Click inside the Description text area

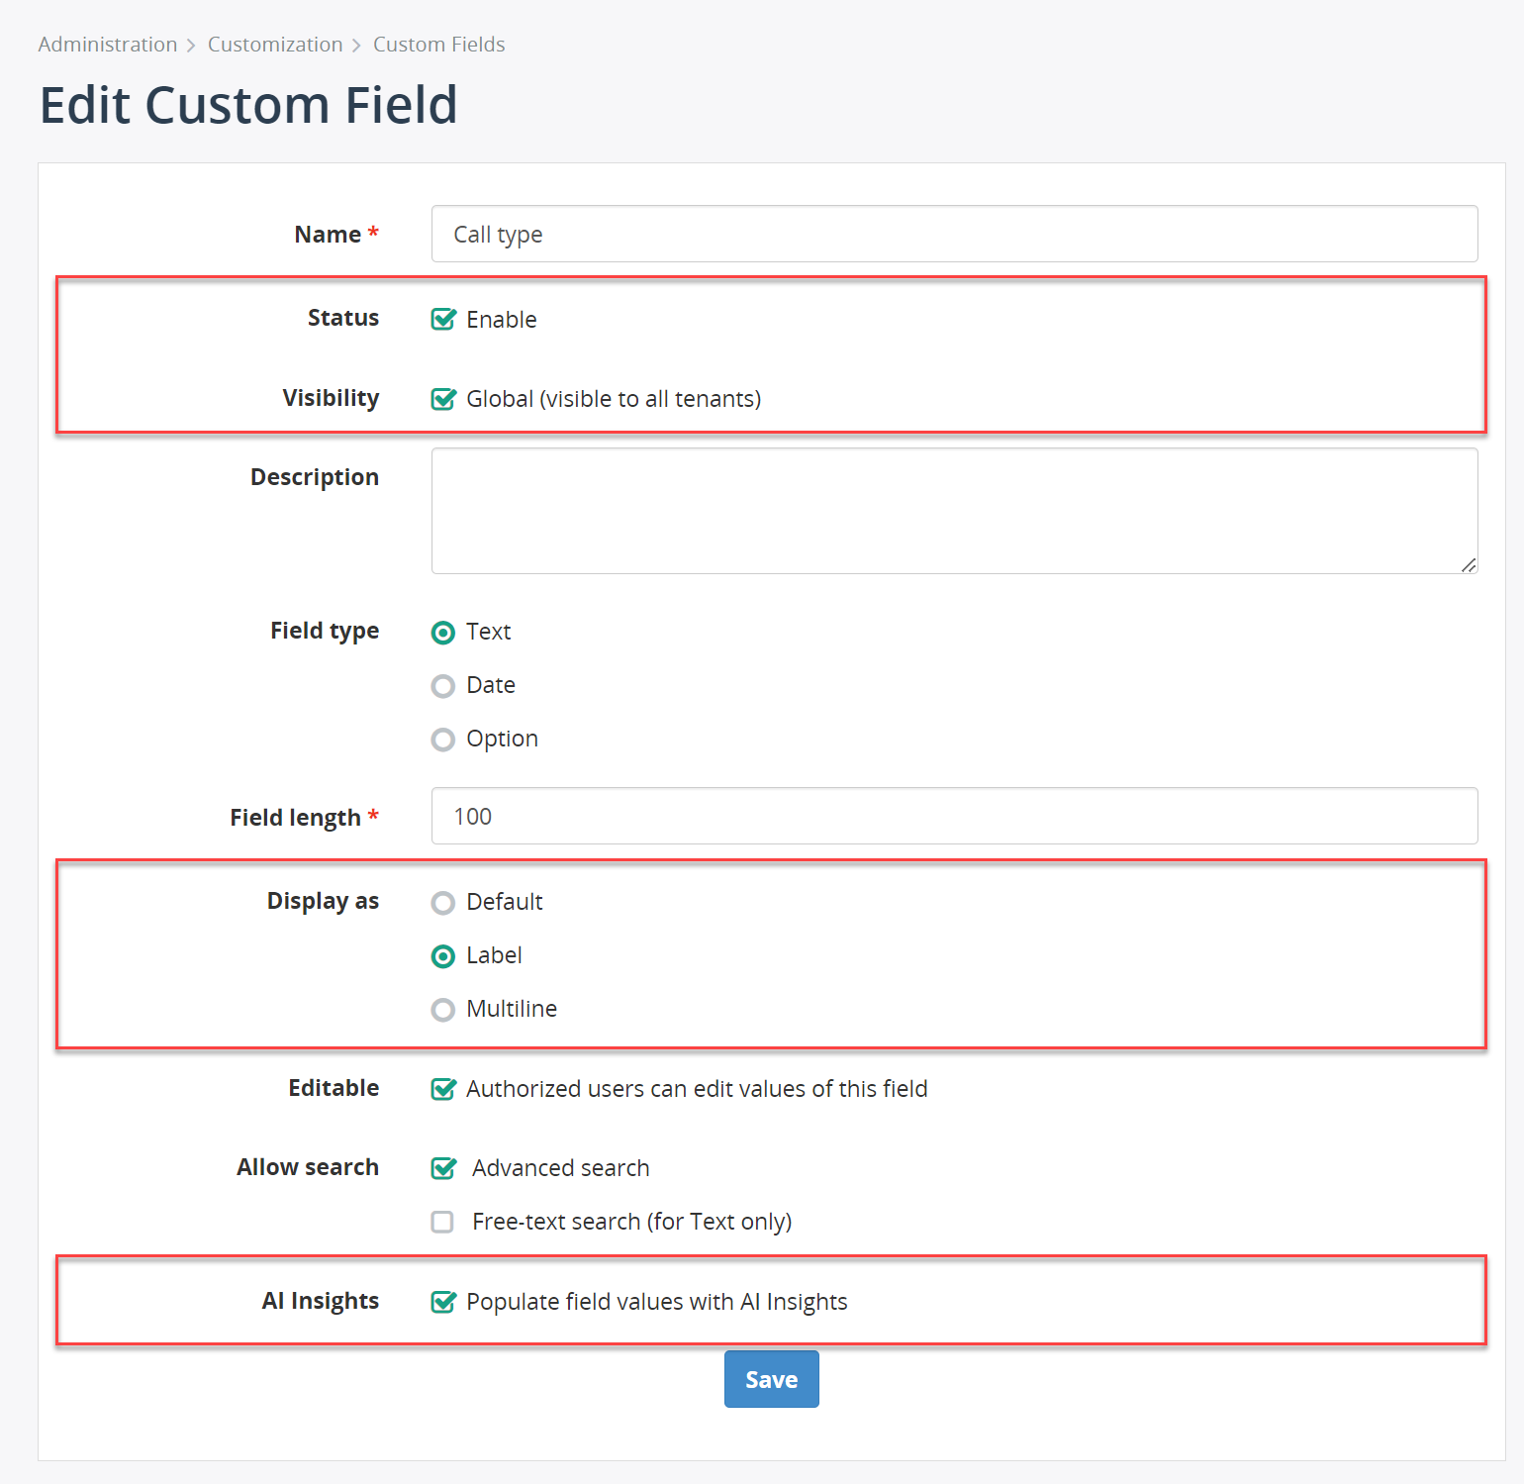[954, 511]
